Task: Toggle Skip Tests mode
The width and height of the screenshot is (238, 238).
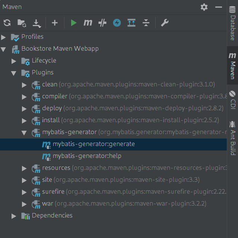Action: [102, 23]
